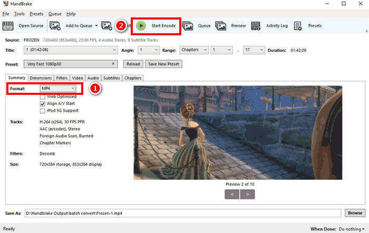Uncheck the Align A/V Start checkbox
This screenshot has height=233, width=369.
[43, 104]
